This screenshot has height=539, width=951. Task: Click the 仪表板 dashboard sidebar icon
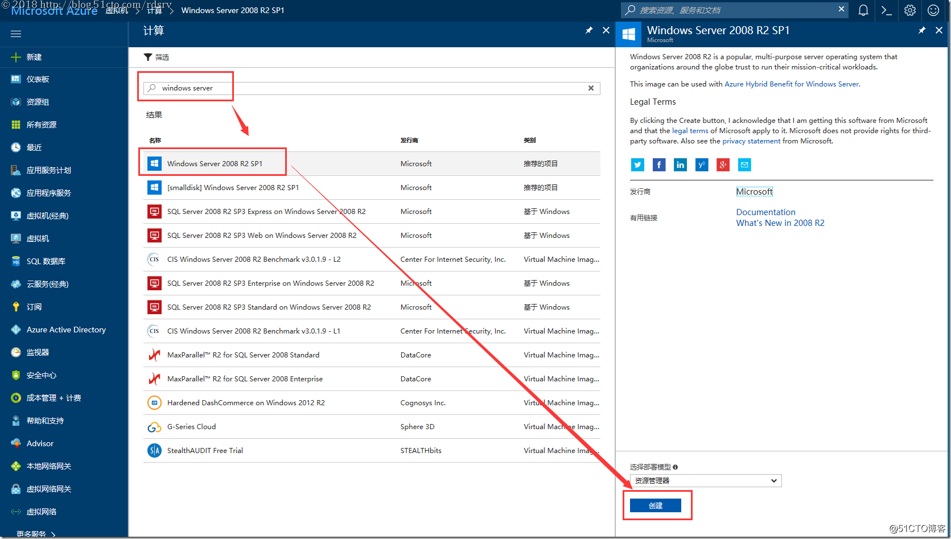[x=16, y=79]
